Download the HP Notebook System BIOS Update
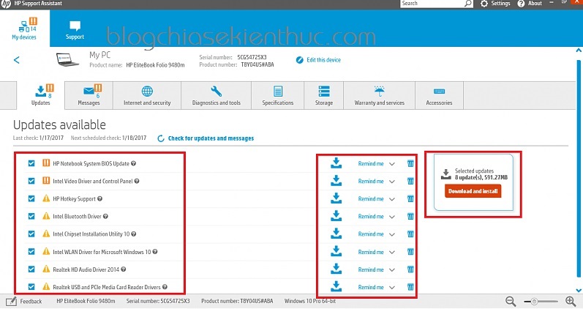Screen dimensions: 583x309 point(336,163)
